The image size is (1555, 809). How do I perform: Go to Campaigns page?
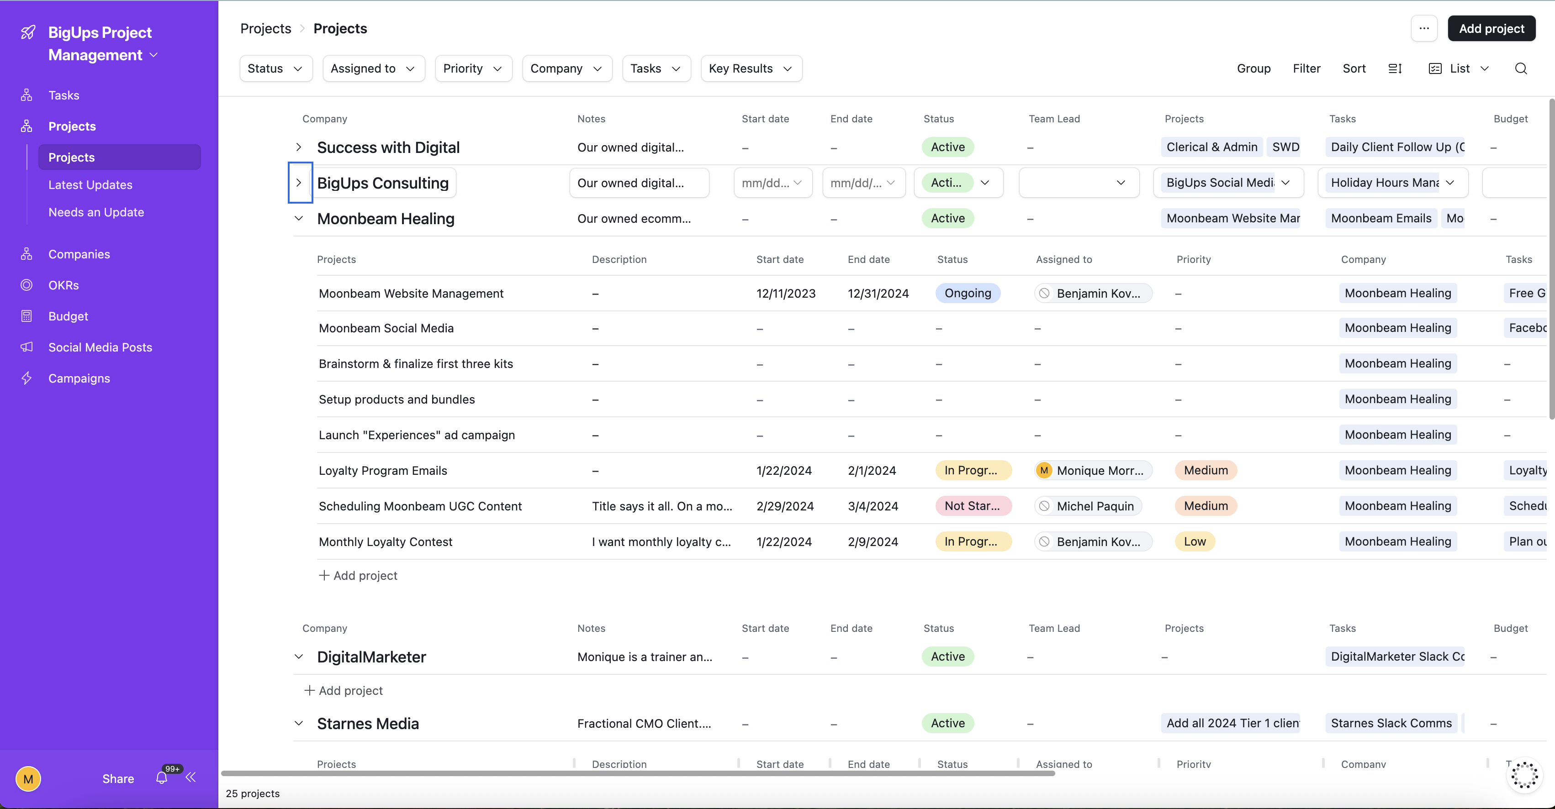tap(79, 378)
